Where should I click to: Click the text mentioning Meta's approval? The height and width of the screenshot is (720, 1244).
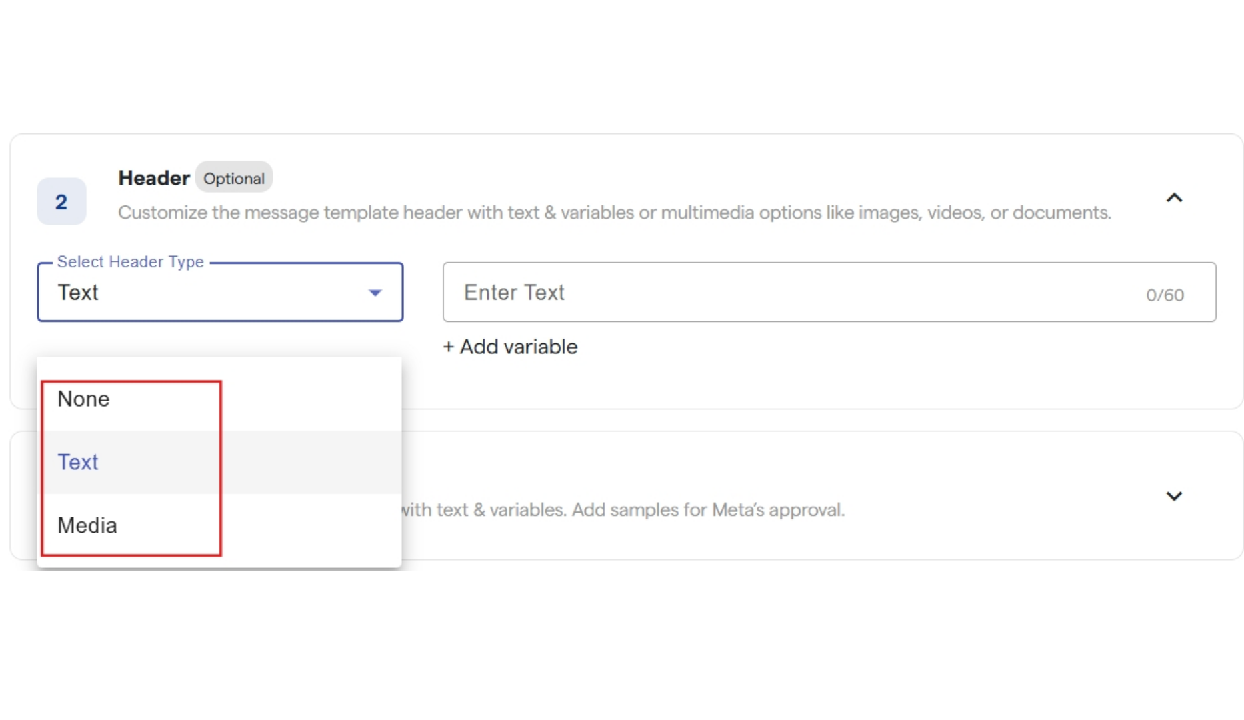click(x=623, y=510)
